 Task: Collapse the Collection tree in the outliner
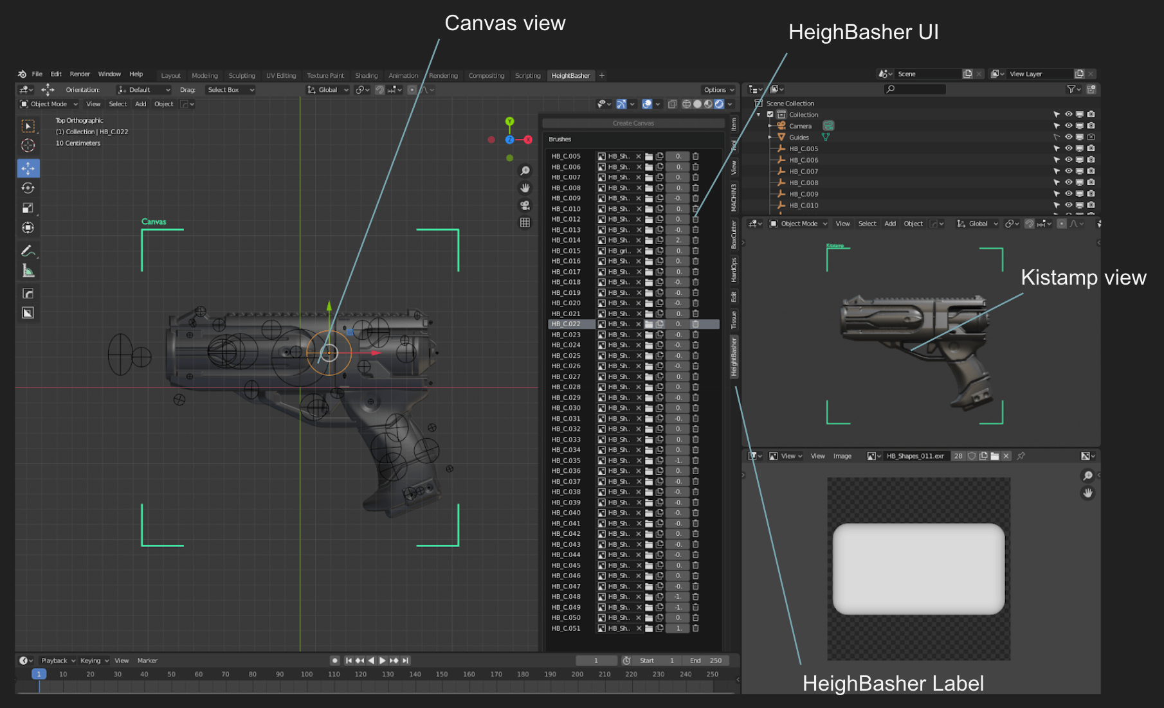[759, 114]
